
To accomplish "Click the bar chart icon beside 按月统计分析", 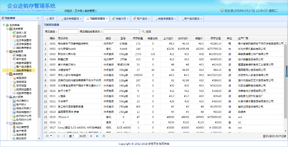I will point(14,120).
